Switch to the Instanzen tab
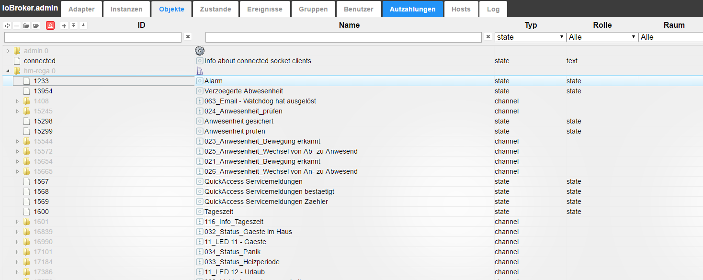This screenshot has height=280, width=703. click(126, 9)
